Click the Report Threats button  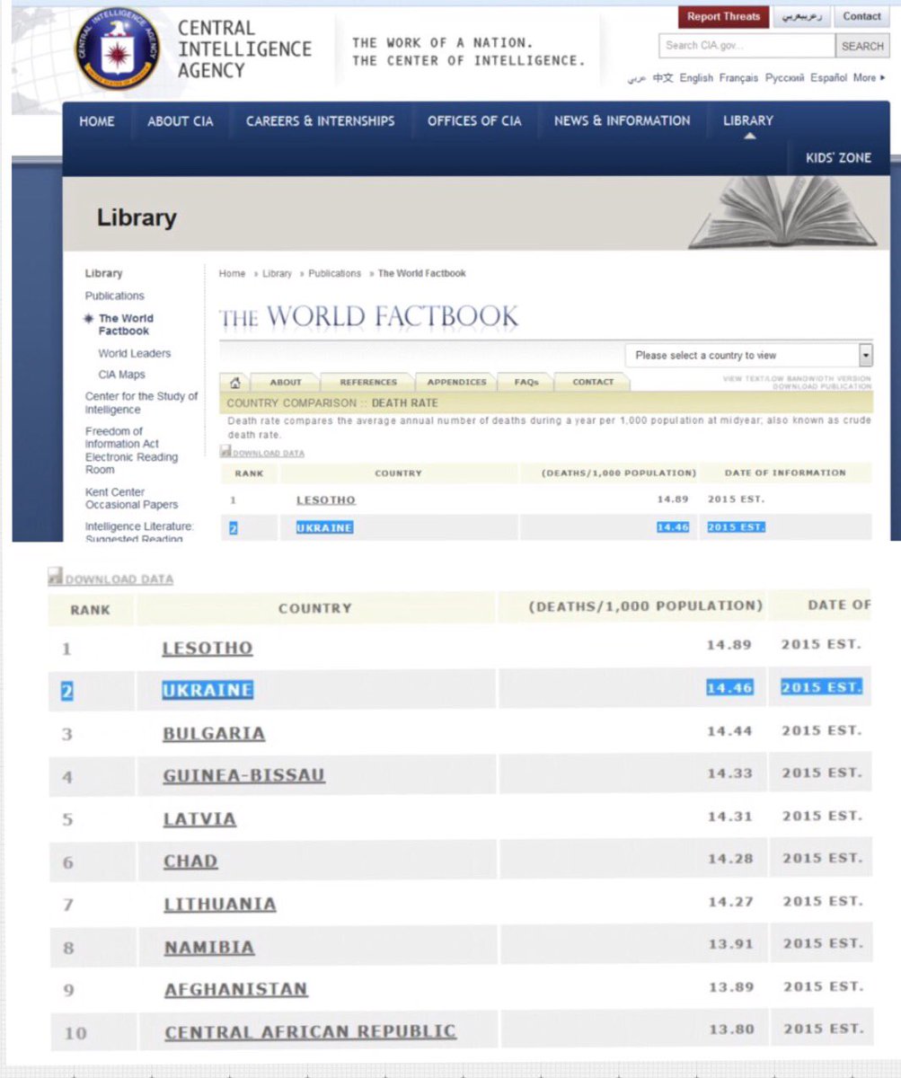click(x=723, y=16)
